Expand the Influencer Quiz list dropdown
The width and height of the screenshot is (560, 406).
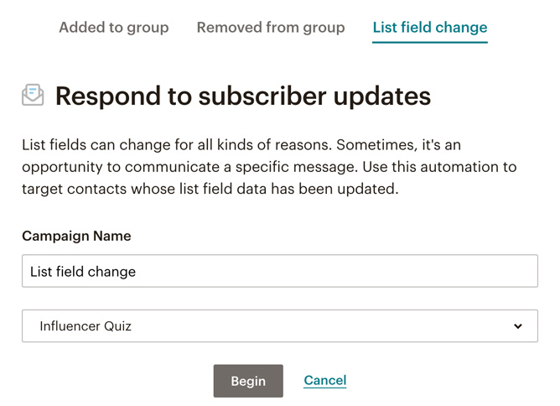(x=280, y=326)
